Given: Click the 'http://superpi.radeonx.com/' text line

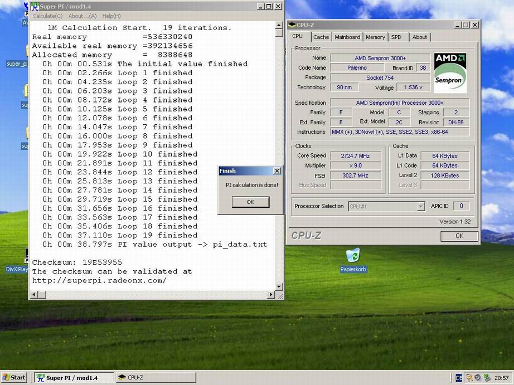Looking at the screenshot, I should [x=99, y=280].
